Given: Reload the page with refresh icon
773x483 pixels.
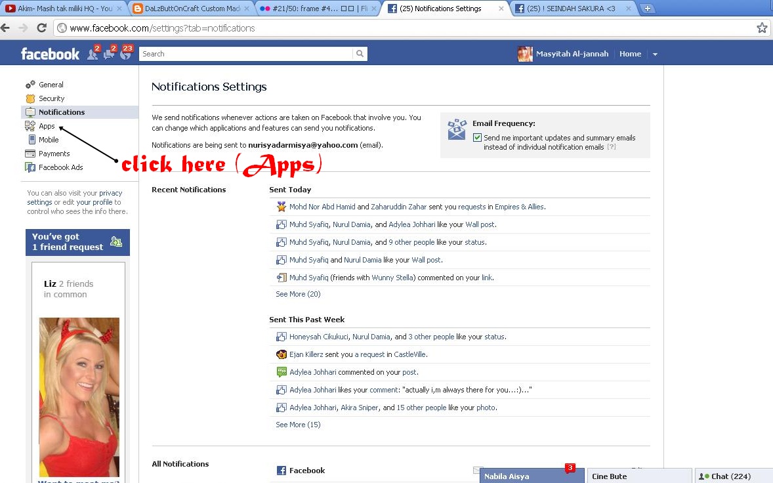Looking at the screenshot, I should (42, 28).
